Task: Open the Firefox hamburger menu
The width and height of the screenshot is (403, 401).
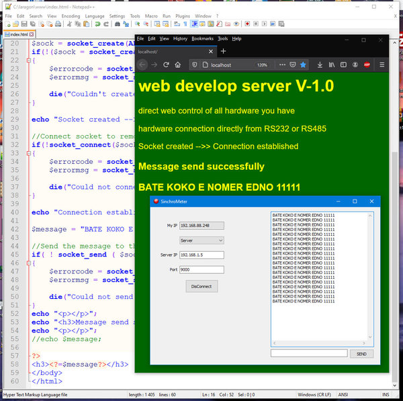Action: pos(382,64)
